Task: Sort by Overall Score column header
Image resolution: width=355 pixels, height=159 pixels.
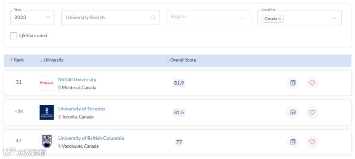Action: [x=181, y=60]
